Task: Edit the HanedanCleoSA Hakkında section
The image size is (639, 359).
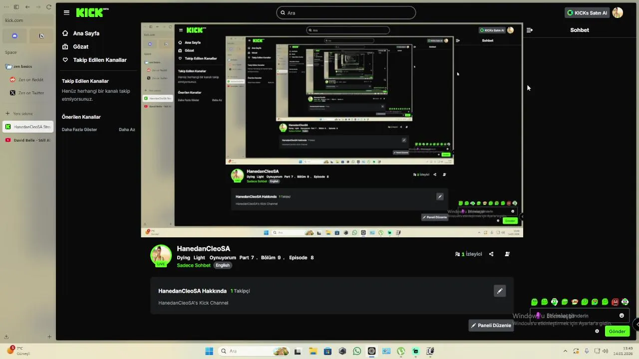Action: pos(500,291)
